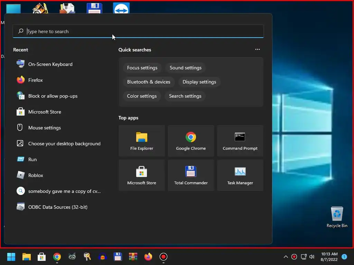Launch Roblox from Recent list

(59, 175)
